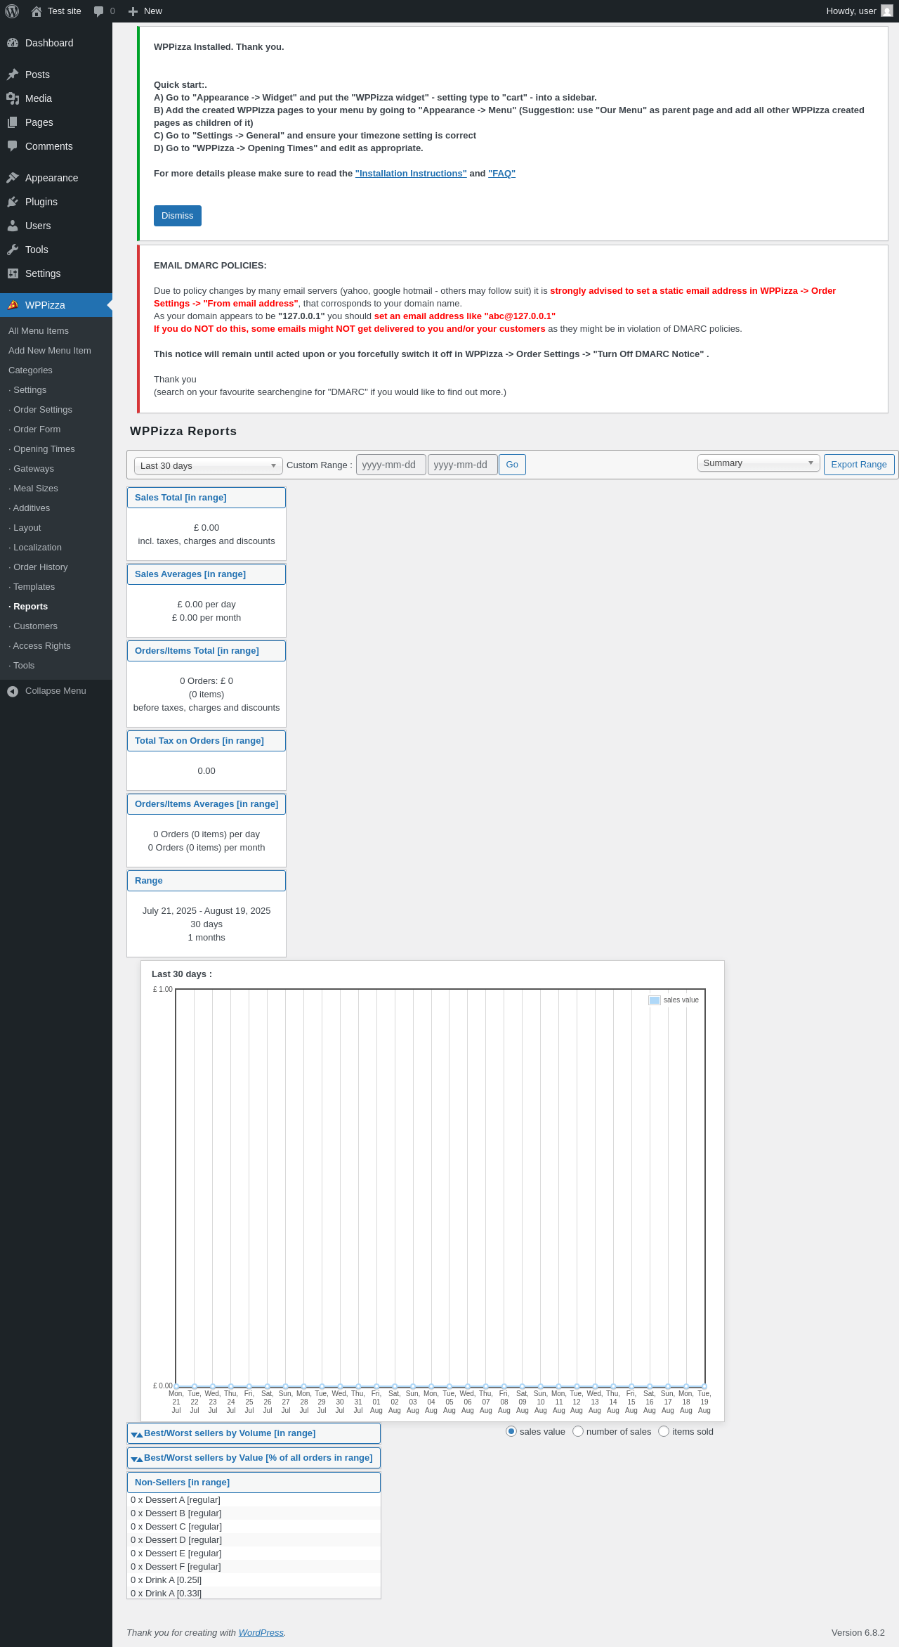Select the number of sales radio button

tap(578, 1431)
